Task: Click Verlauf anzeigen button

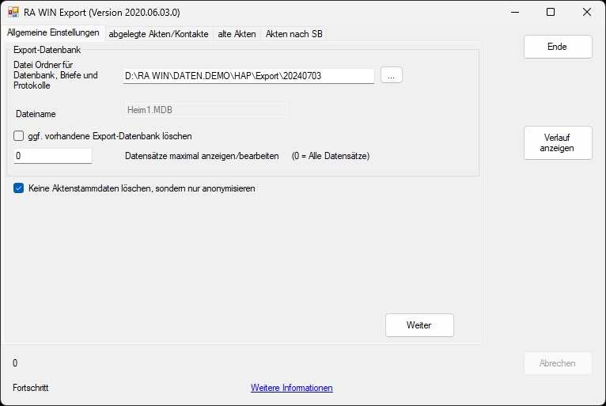Action: click(558, 142)
